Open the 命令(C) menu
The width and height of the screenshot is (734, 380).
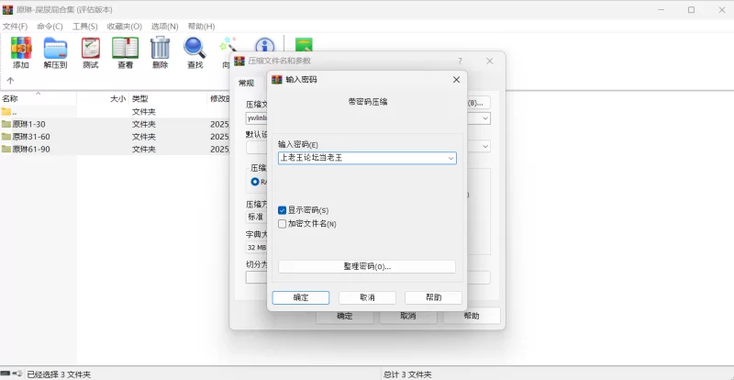[50, 27]
